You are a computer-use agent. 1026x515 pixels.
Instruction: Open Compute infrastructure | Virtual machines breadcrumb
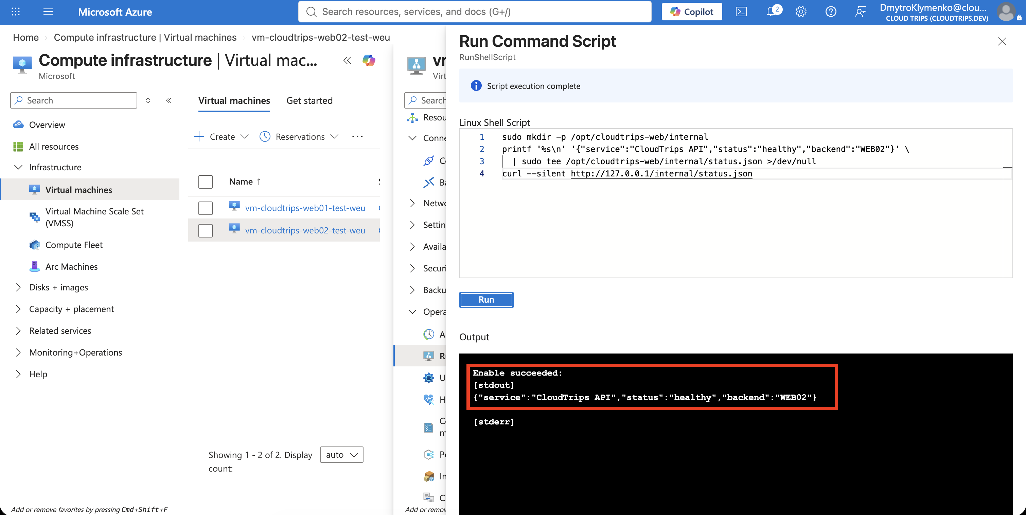tap(145, 37)
